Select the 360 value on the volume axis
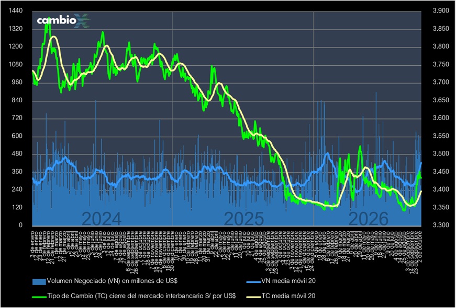This screenshot has height=308, width=456. click(x=17, y=172)
